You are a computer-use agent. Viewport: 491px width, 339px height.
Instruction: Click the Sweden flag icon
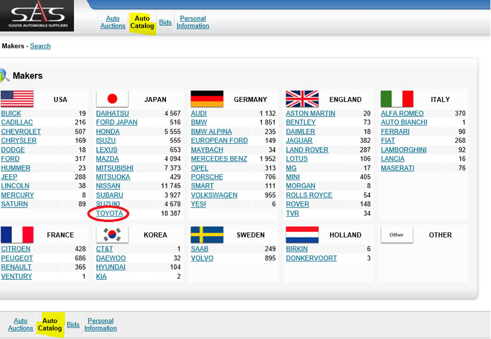pyautogui.click(x=207, y=235)
